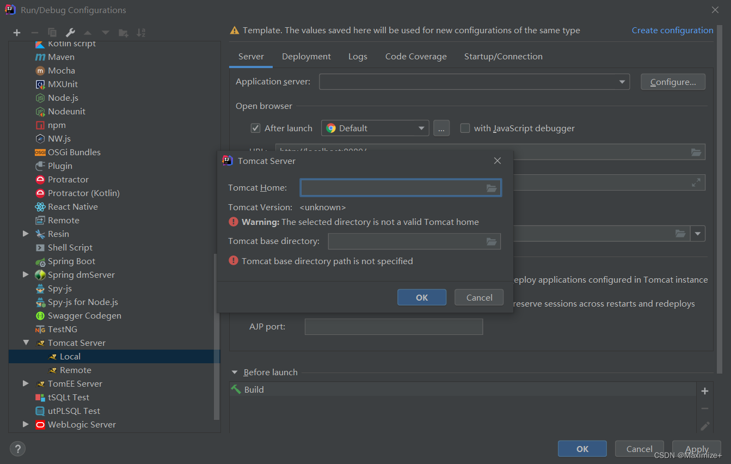Open the Application server dropdown
The image size is (731, 464).
click(x=622, y=82)
